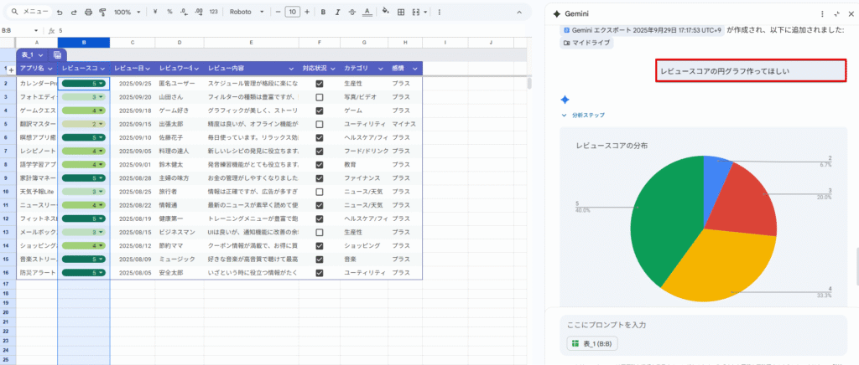The height and width of the screenshot is (365, 859).
Task: Toggle the 対応状況 checkbox in row 10
Action: click(319, 192)
